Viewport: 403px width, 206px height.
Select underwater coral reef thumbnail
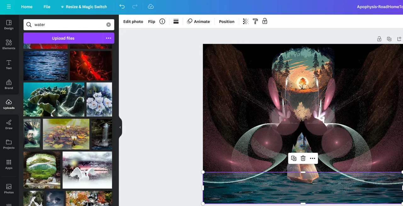click(54, 99)
